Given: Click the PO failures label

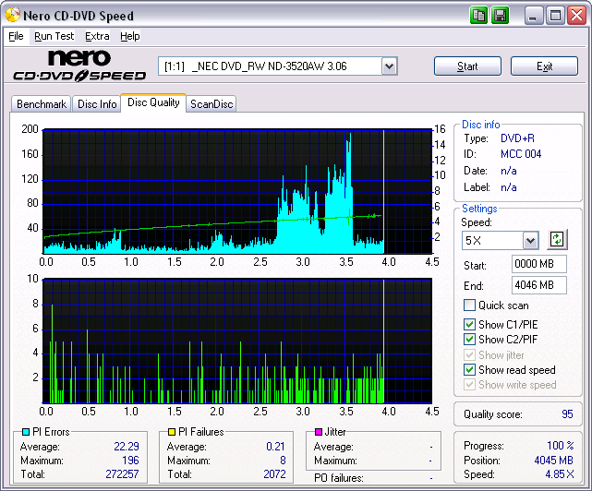Looking at the screenshot, I should 338,478.
